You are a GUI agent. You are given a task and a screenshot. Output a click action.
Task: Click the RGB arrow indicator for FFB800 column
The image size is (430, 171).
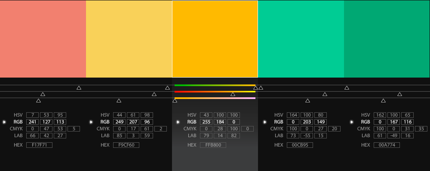178,122
